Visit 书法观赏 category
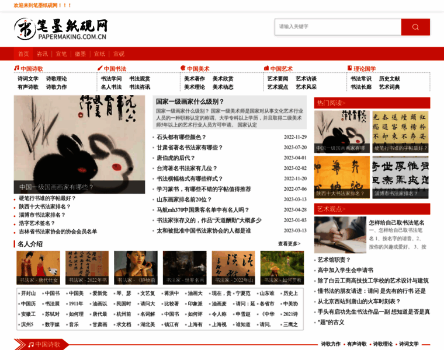The width and height of the screenshot is (444, 350). tap(140, 79)
